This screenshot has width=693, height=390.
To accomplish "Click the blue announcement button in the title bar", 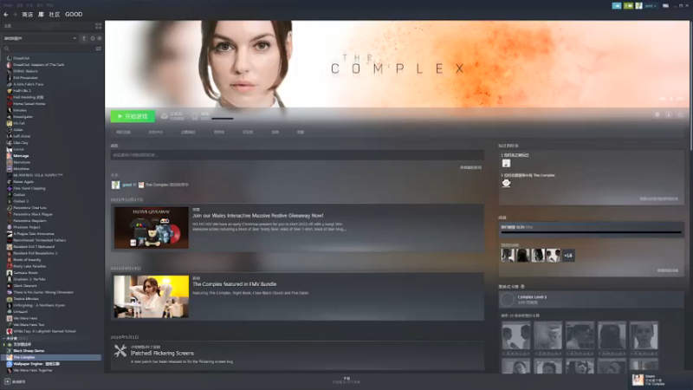I will [x=617, y=6].
